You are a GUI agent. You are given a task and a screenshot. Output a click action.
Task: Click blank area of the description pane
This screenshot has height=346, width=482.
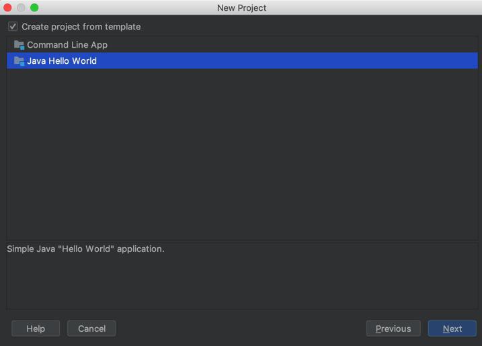pyautogui.click(x=242, y=283)
